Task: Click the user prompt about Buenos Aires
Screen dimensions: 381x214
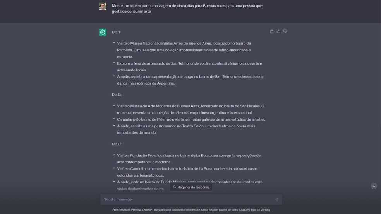Action: (187, 8)
